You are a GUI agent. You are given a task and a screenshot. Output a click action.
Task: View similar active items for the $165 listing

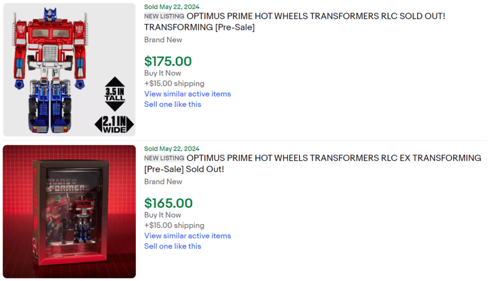pos(187,236)
